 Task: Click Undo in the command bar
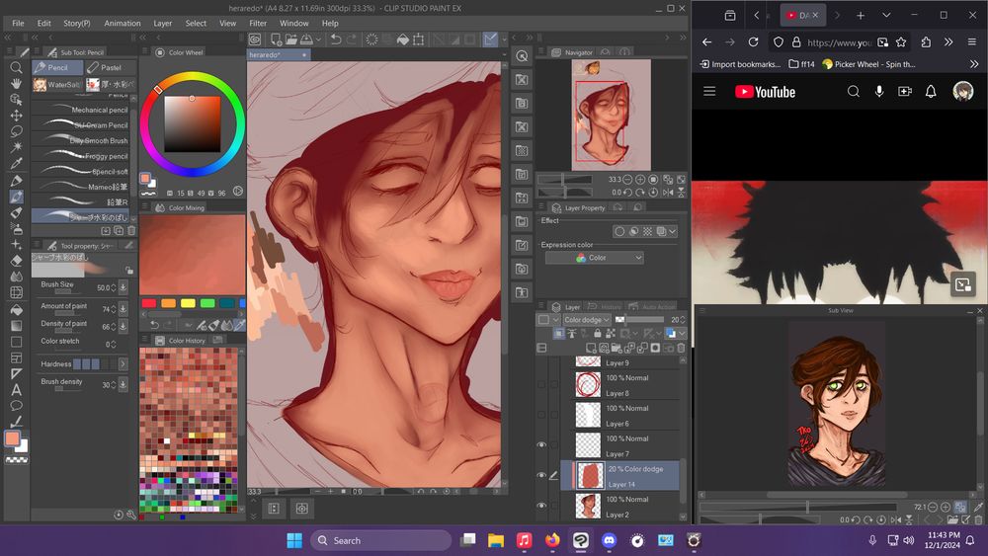[336, 40]
